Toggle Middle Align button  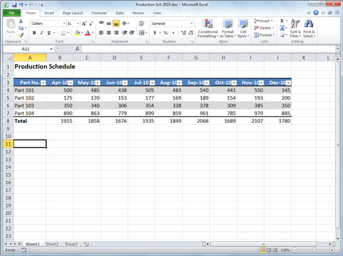coord(109,24)
